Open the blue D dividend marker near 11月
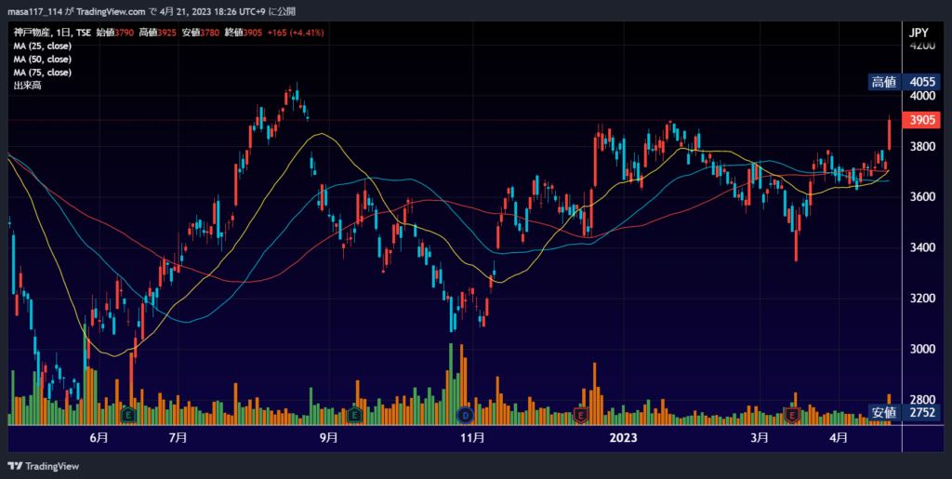 pos(465,415)
